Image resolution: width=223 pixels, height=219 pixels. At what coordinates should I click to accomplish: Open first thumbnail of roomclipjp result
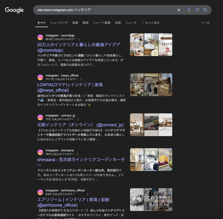point(137,45)
